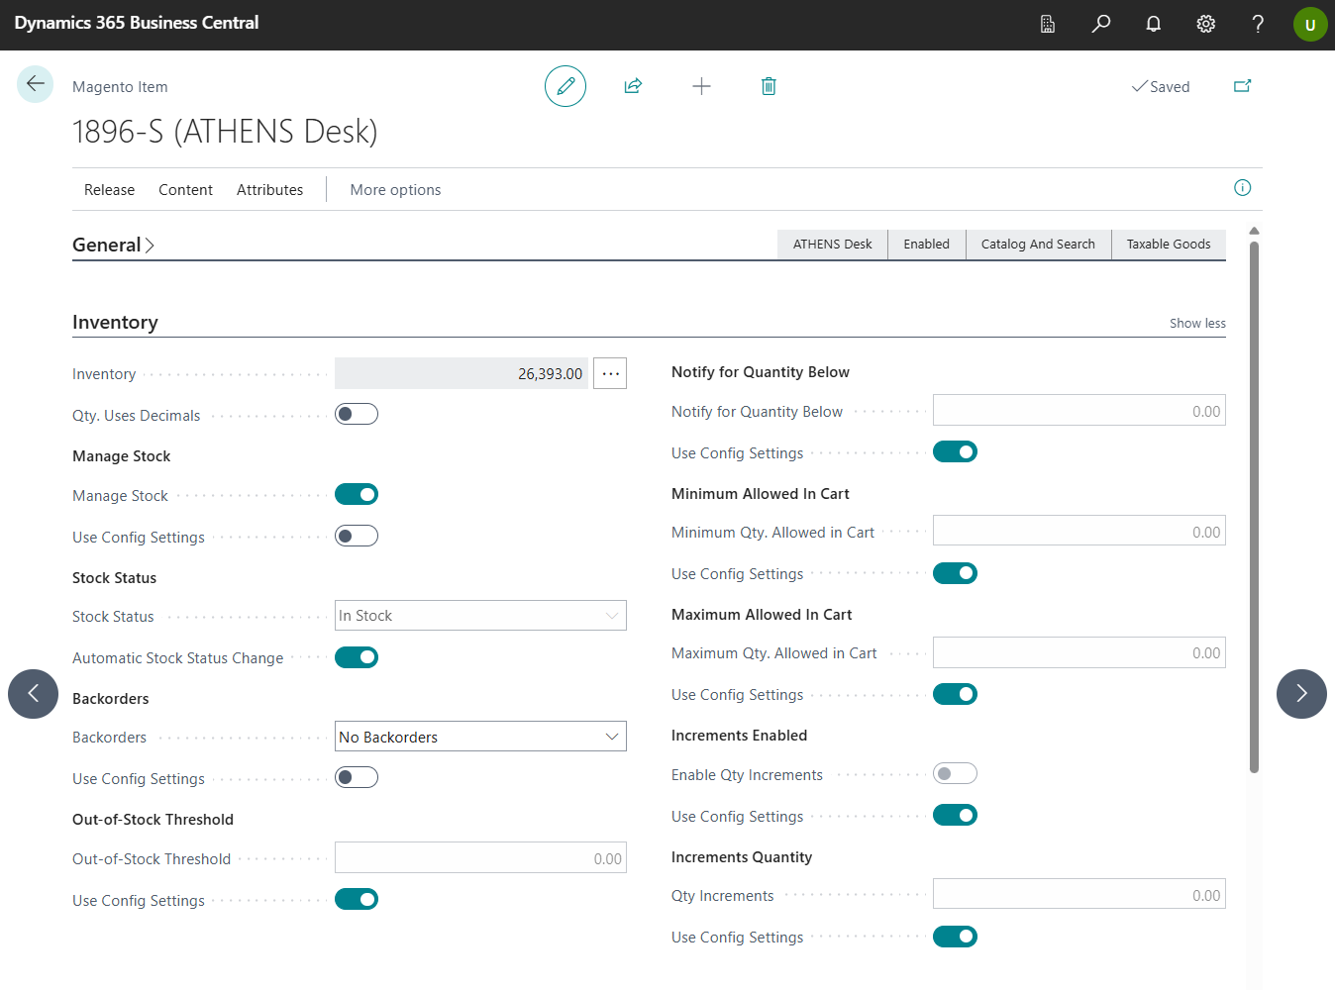Screen dimensions: 1335x990
Task: Enable the Qty. Uses Decimals toggle
Action: click(357, 414)
